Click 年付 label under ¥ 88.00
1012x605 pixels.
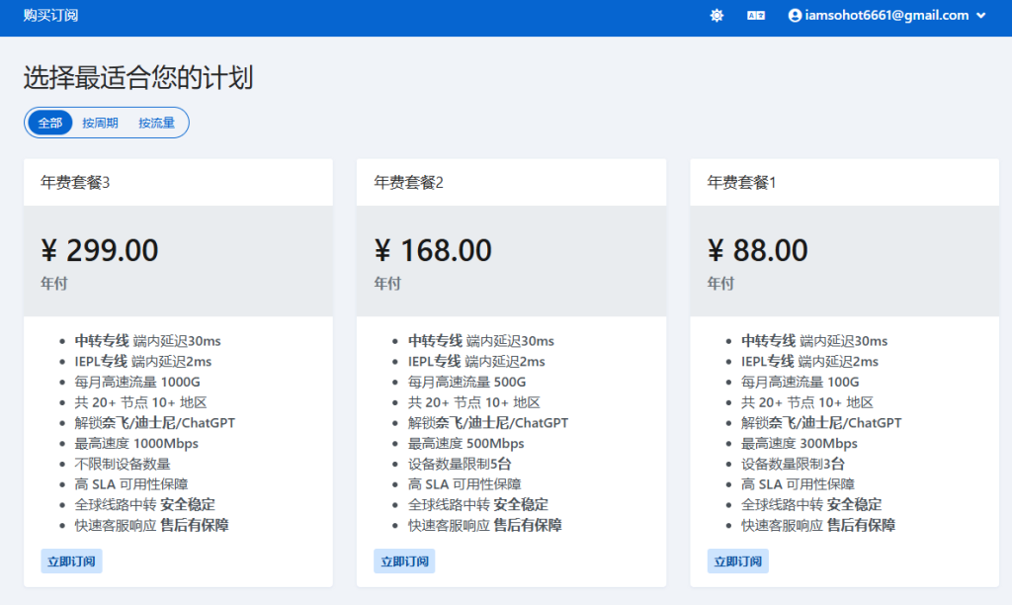click(720, 284)
